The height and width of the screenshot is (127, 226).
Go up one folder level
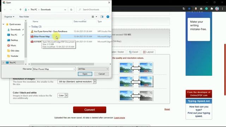point(20,10)
